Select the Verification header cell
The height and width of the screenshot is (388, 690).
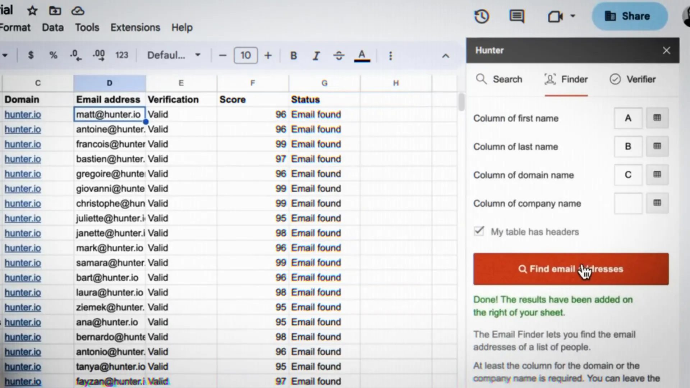(x=181, y=100)
